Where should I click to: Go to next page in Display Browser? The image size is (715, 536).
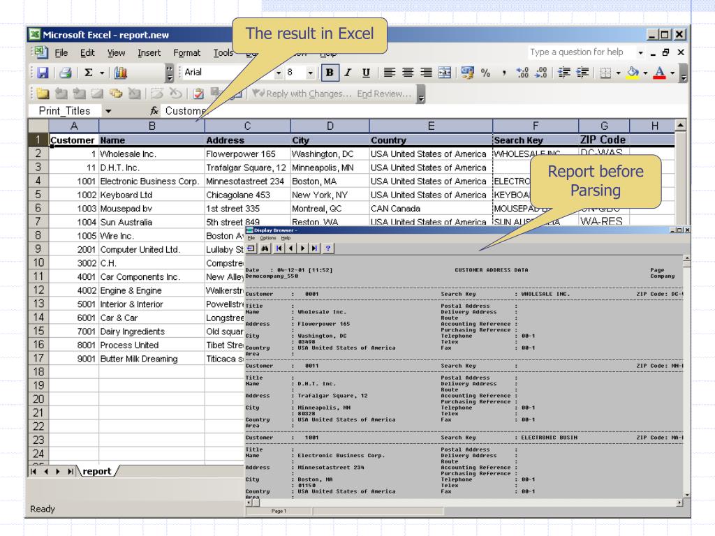click(x=303, y=248)
